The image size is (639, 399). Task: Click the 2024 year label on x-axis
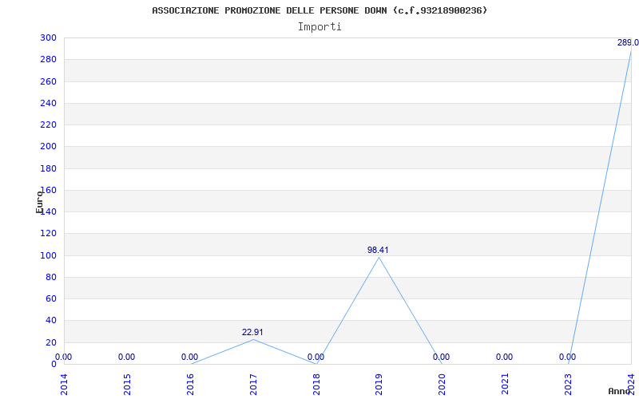pyautogui.click(x=631, y=385)
